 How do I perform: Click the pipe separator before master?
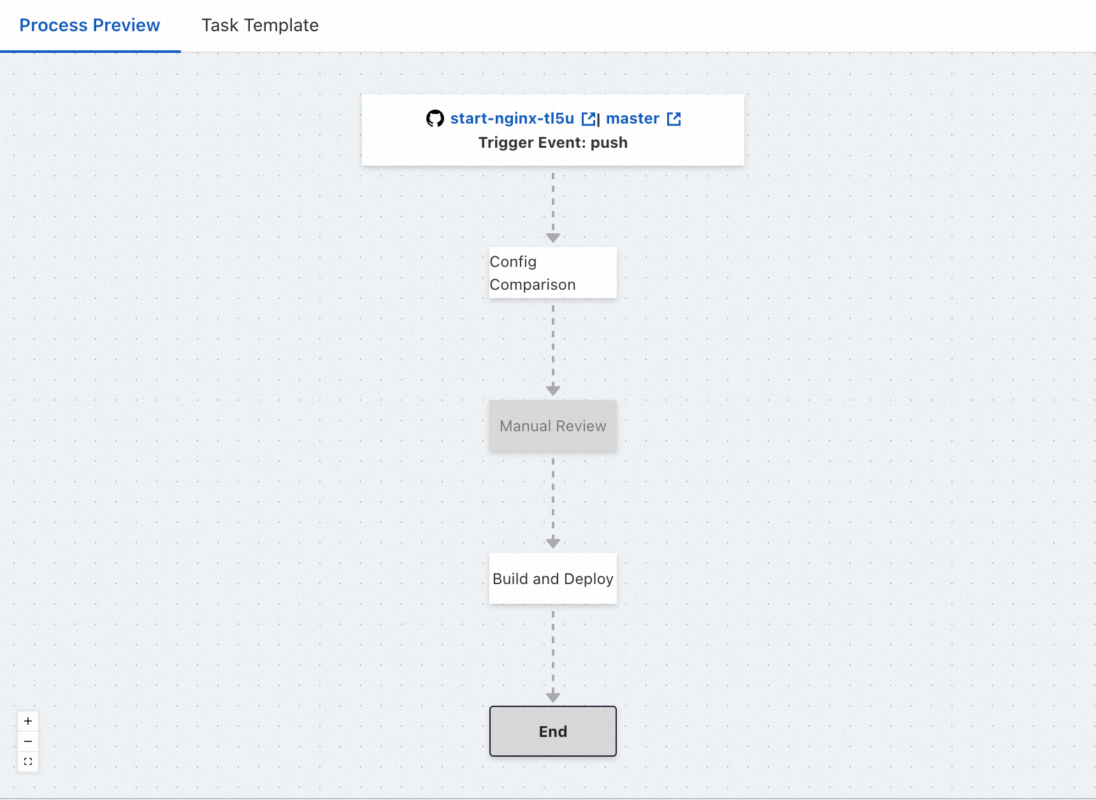coord(598,120)
